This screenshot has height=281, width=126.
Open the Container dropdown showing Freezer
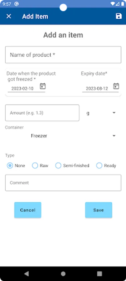[63, 136]
